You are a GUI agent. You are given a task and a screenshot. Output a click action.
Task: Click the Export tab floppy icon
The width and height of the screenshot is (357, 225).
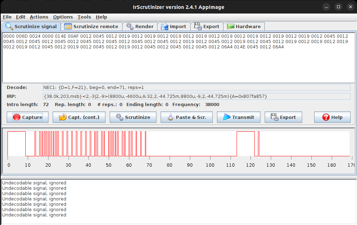click(197, 26)
